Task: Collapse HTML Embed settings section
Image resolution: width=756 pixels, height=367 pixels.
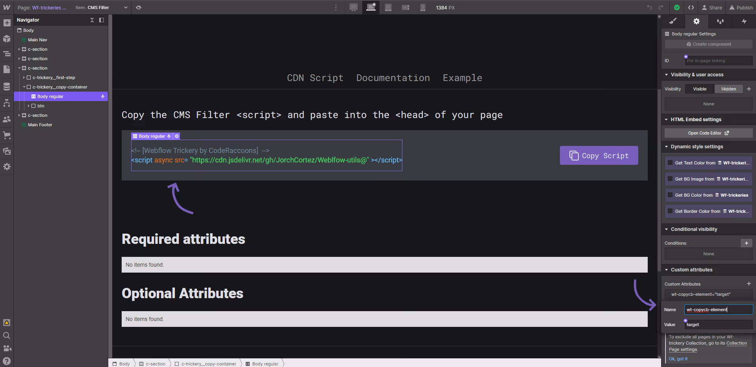Action: (667, 120)
